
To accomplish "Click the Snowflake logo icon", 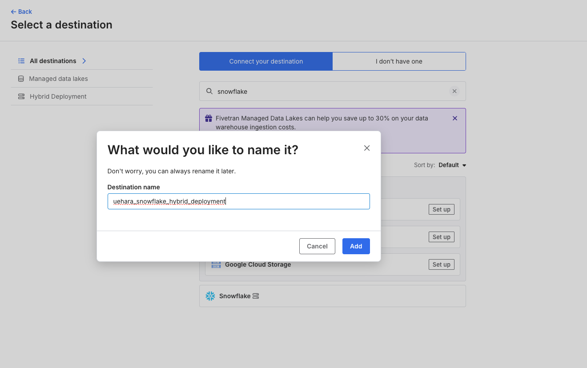I will coord(210,296).
